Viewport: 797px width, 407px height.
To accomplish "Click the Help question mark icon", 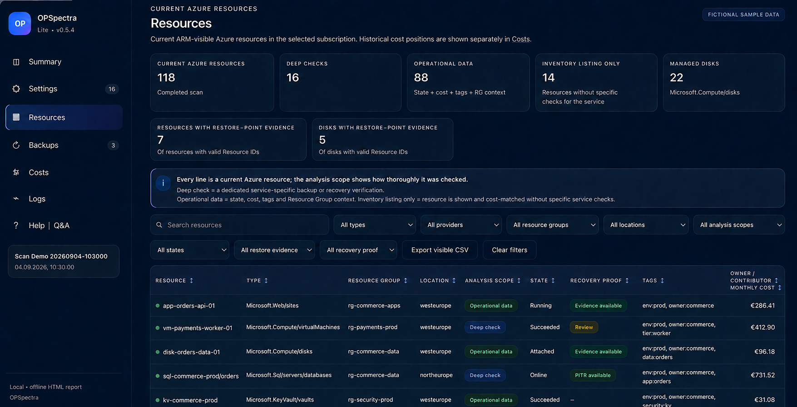I will click(16, 225).
